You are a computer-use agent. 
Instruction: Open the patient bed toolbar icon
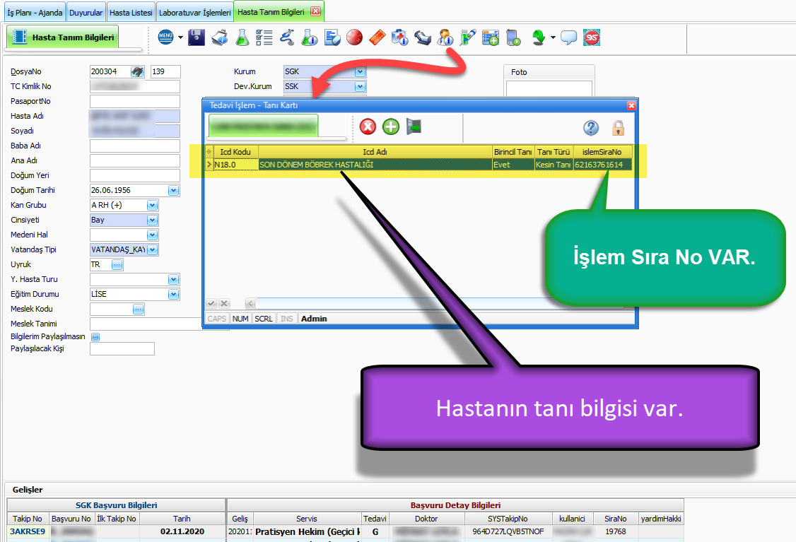coord(422,37)
